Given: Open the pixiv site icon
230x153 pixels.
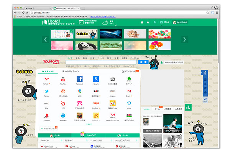Looking at the screenshot, I should pos(129,103).
